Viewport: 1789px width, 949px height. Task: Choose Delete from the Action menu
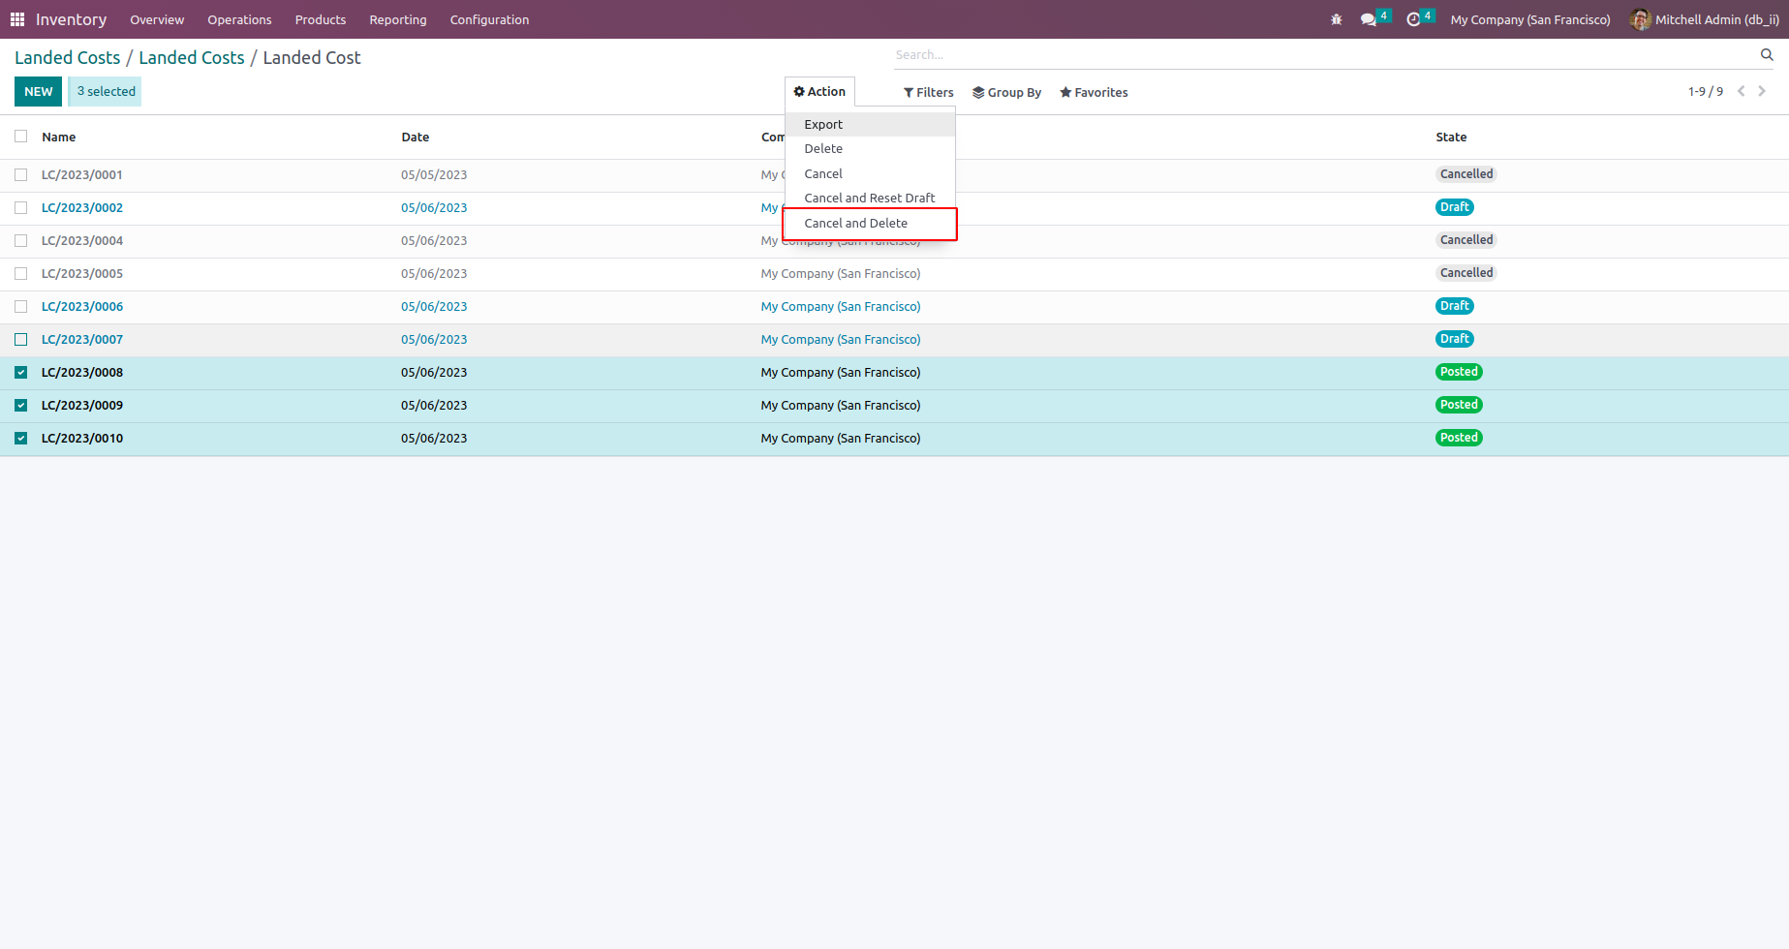coord(870,149)
